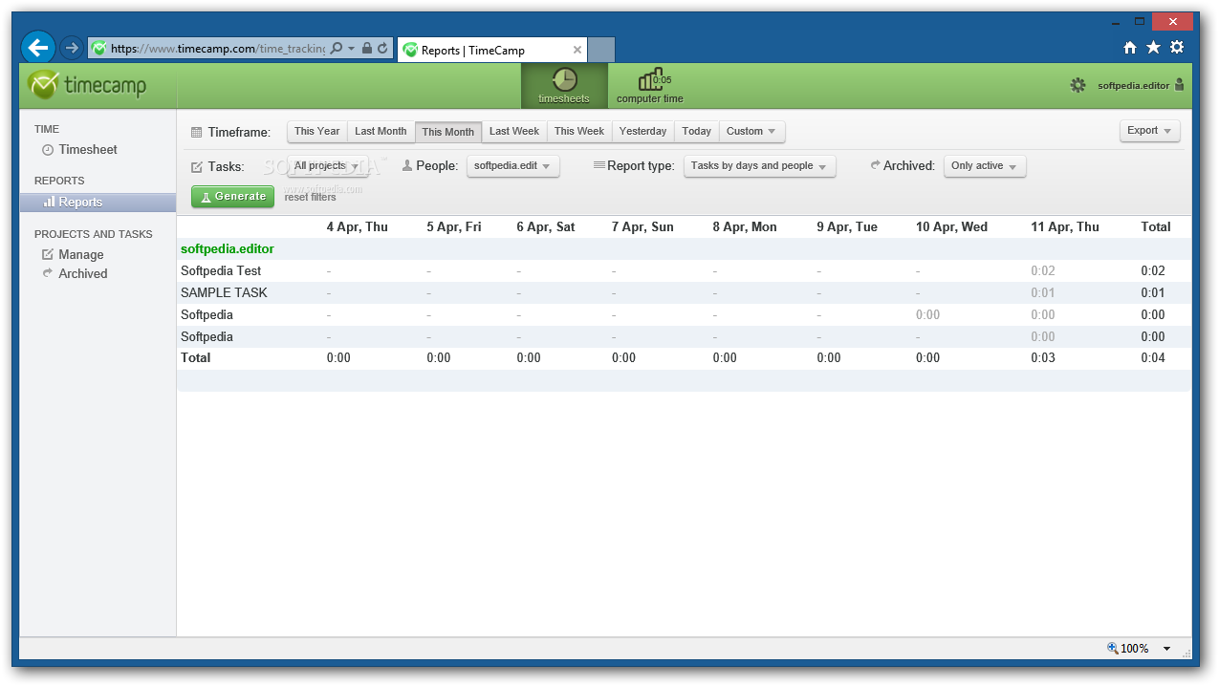Open the Custom timeframe dropdown
The image size is (1219, 686).
pyautogui.click(x=751, y=132)
